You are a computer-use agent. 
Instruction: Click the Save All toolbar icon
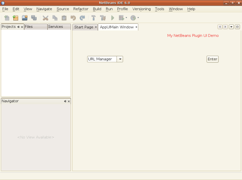click(x=34, y=18)
